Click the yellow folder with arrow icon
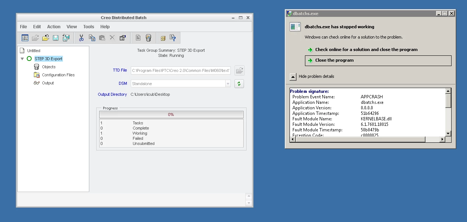Image resolution: width=467 pixels, height=222 pixels. click(46, 38)
